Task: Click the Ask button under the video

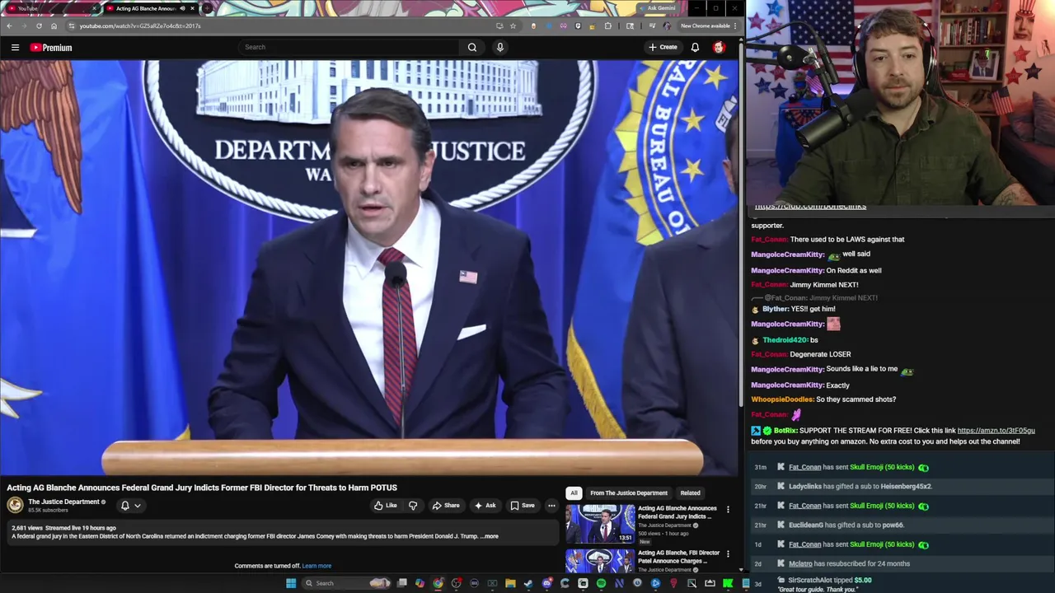Action: pyautogui.click(x=485, y=506)
